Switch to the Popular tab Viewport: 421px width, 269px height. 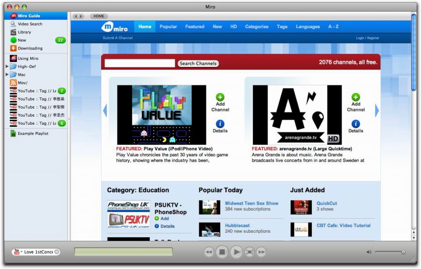pos(168,27)
